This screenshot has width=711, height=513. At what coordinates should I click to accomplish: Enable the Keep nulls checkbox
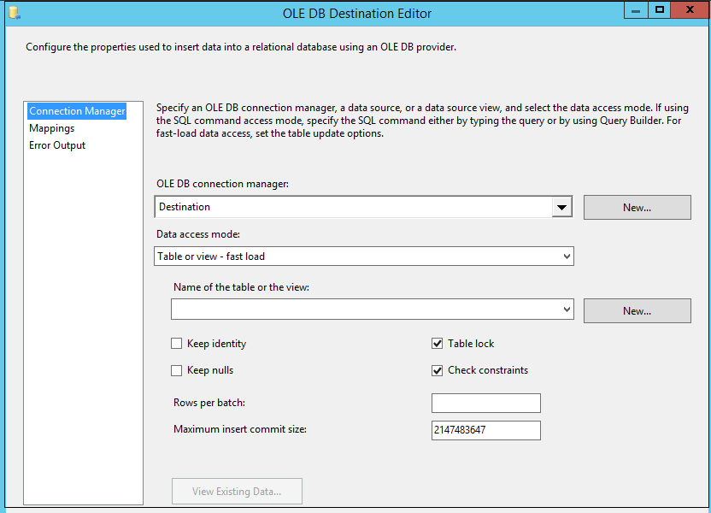coord(177,370)
